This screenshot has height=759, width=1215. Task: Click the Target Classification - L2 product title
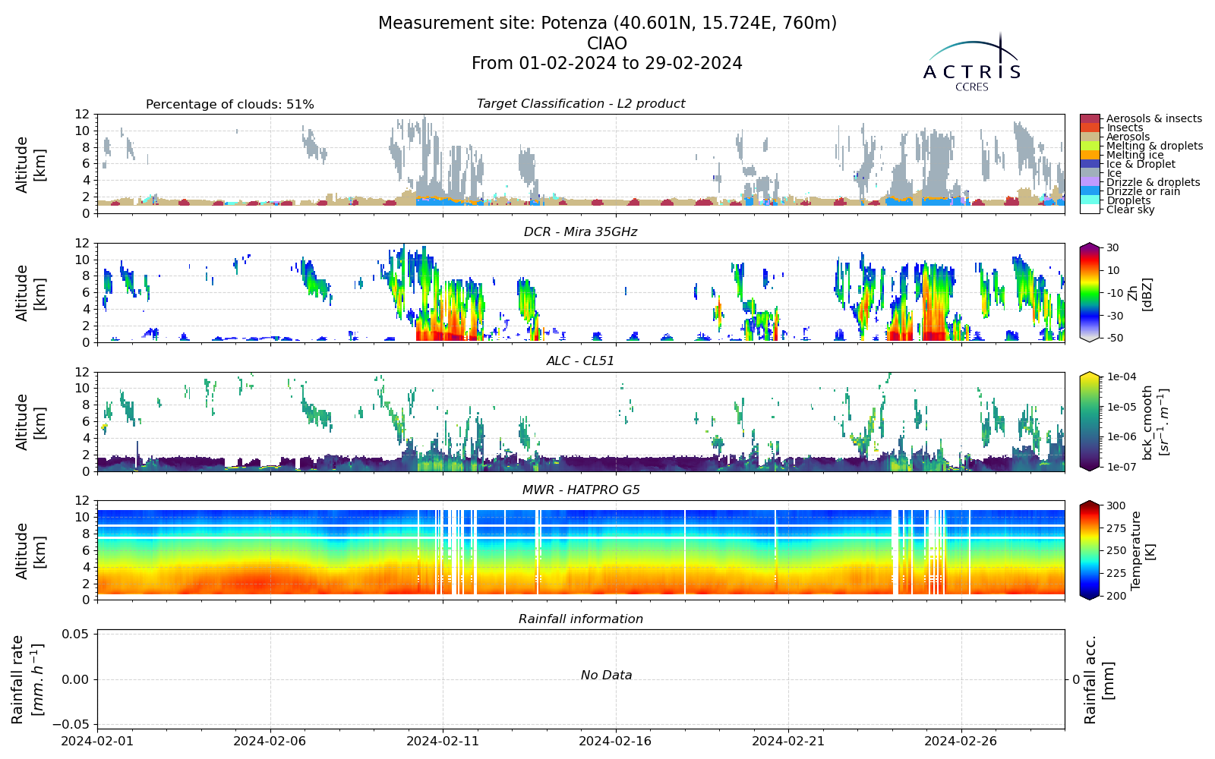coord(581,104)
